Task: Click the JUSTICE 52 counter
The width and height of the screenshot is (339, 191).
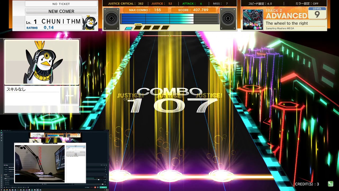Action: 162,3
